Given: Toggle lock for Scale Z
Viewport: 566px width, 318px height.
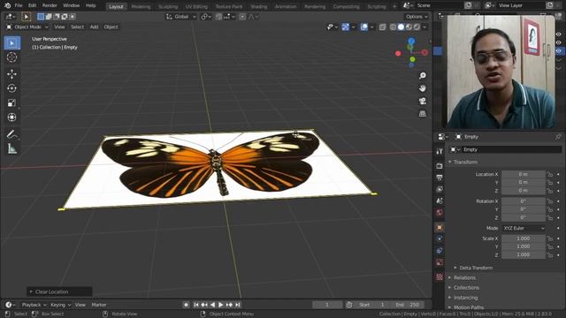Looking at the screenshot, I should click(550, 254).
